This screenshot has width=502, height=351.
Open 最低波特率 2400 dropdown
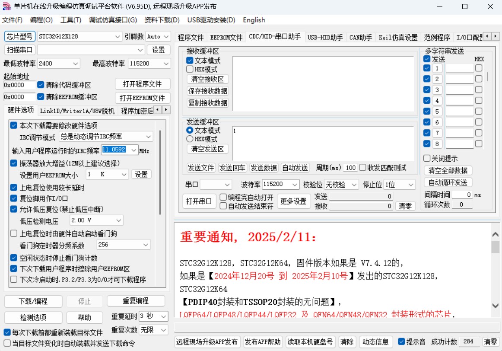pyautogui.click(x=76, y=64)
